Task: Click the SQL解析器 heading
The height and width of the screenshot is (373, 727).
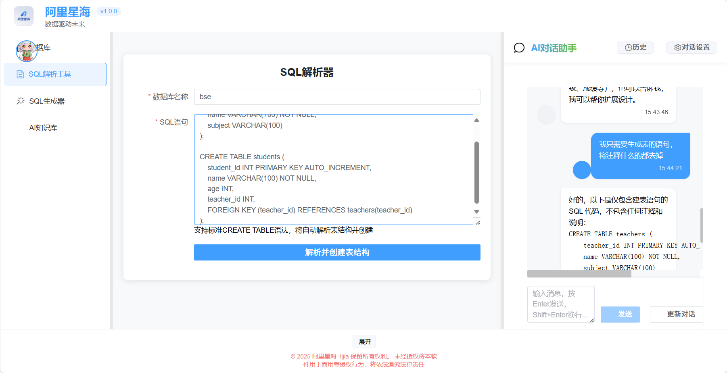Action: (x=307, y=72)
